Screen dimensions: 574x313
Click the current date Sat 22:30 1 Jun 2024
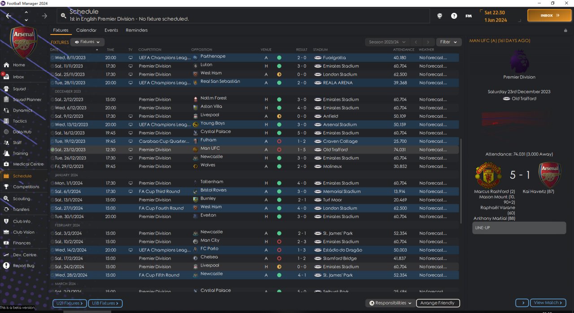[496, 17]
